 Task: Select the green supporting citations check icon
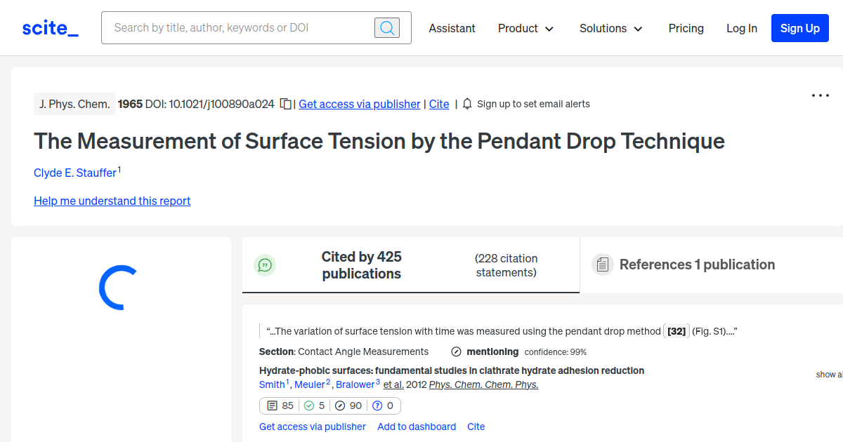[310, 406]
